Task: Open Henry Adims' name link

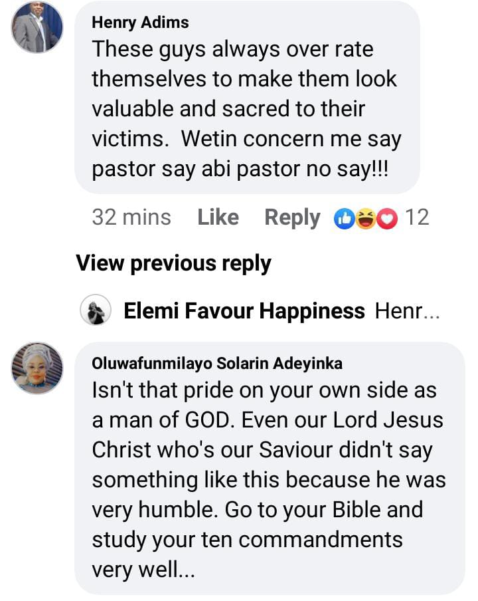Action: click(x=140, y=22)
